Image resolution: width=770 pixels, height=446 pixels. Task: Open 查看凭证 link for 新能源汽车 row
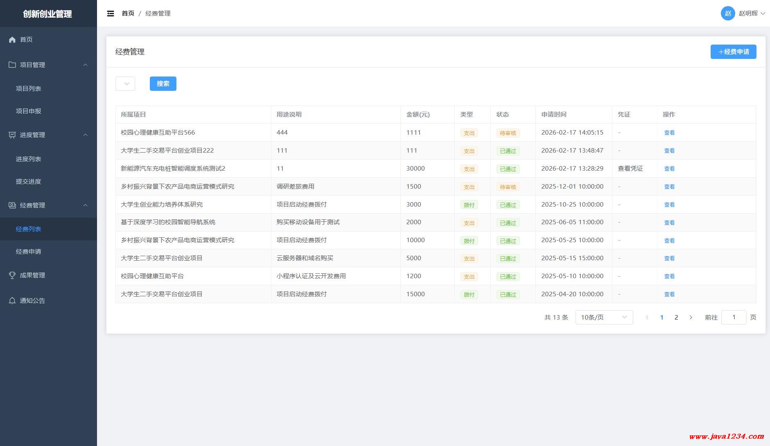[x=630, y=169]
